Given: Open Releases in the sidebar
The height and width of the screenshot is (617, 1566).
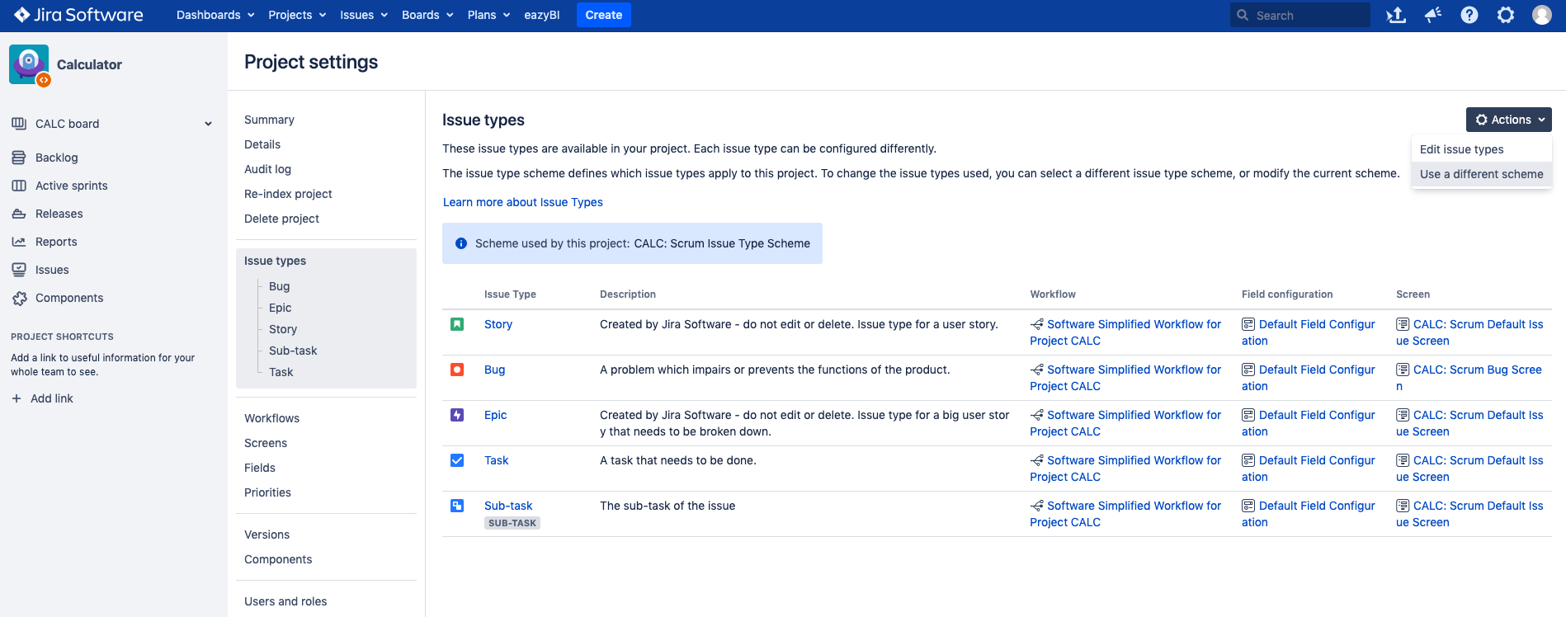Looking at the screenshot, I should tap(59, 214).
